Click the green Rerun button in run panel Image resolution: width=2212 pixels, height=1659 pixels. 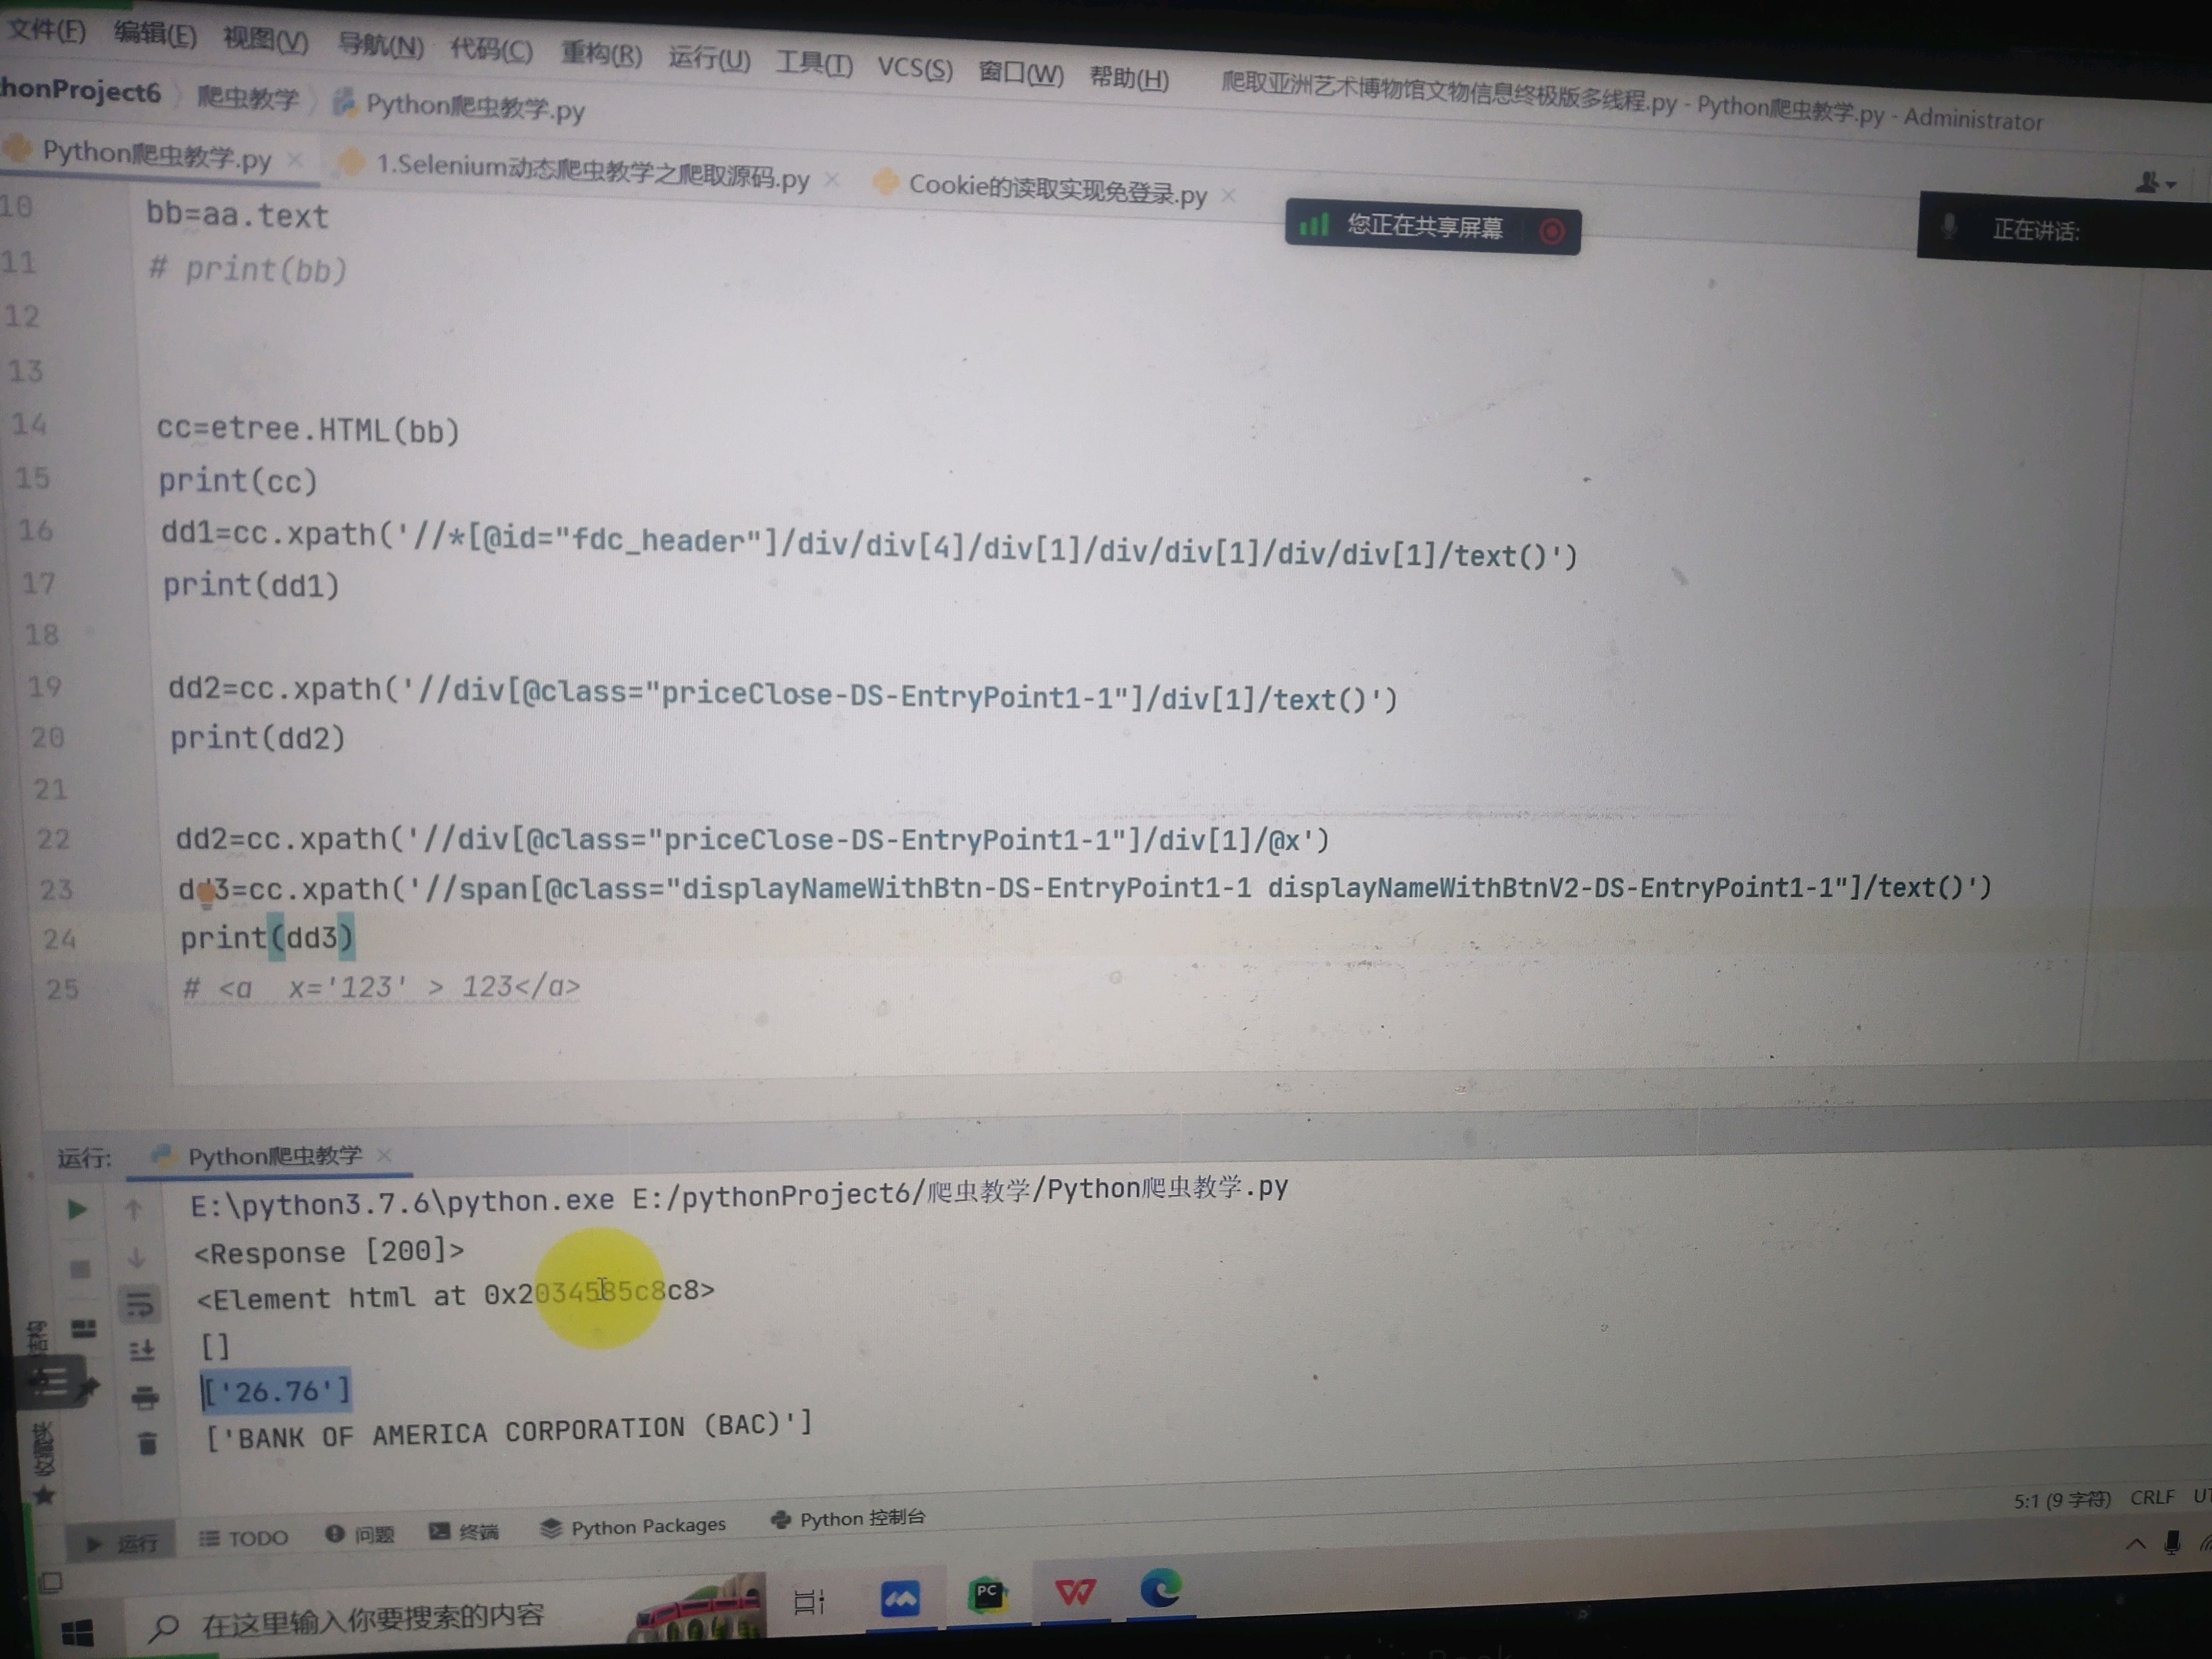(x=76, y=1210)
